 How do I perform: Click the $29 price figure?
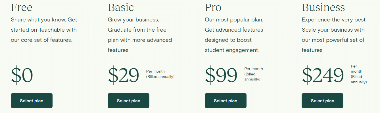pyautogui.click(x=124, y=75)
